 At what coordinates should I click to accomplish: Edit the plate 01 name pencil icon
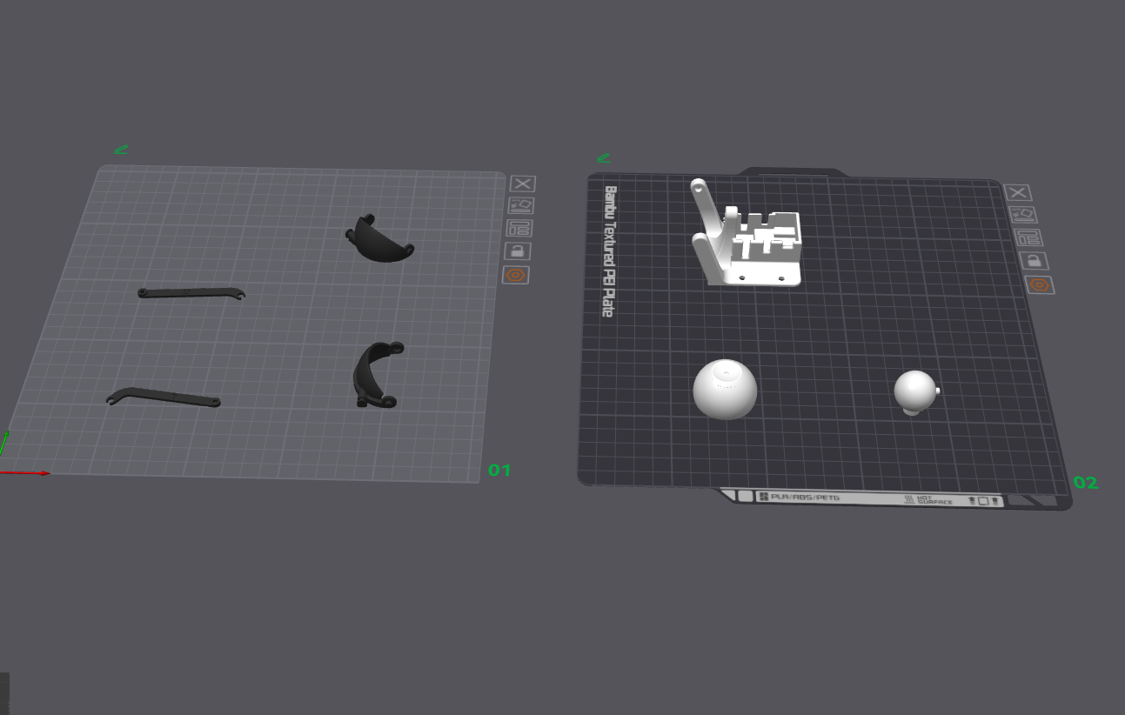121,150
